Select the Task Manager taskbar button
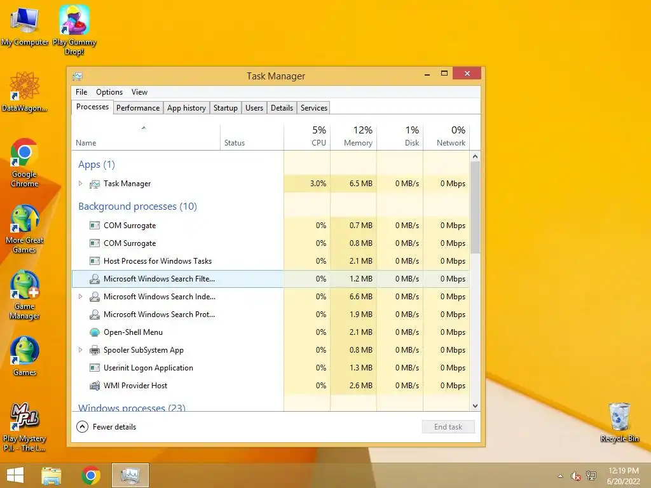Screen dimensions: 651x488 tap(130, 475)
